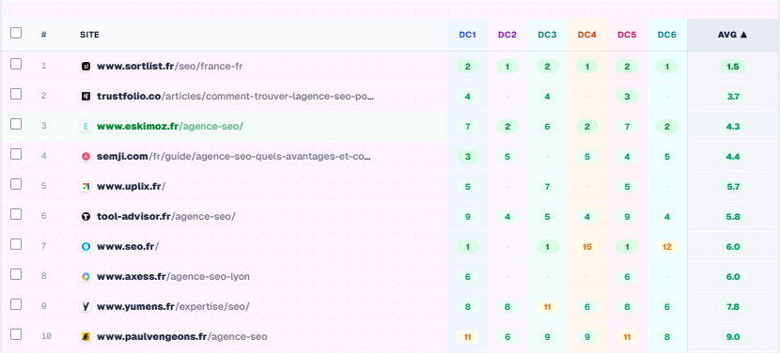780x353 pixels.
Task: Open www.paulvengeons.fr/agence-seo link
Action: click(x=182, y=337)
